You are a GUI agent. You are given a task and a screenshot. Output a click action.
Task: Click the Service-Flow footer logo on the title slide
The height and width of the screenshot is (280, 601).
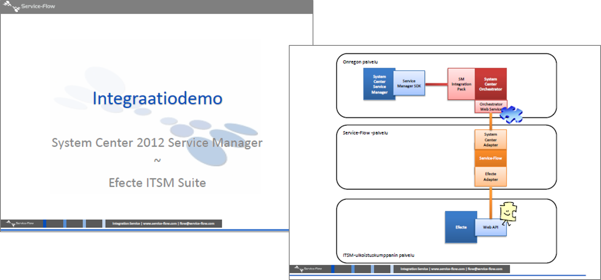[22, 223]
